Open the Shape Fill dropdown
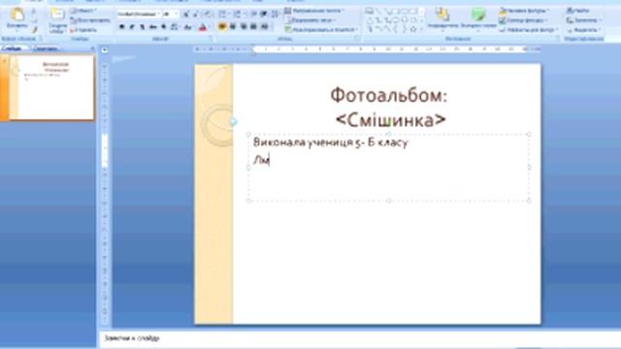The width and height of the screenshot is (621, 349). click(x=524, y=11)
